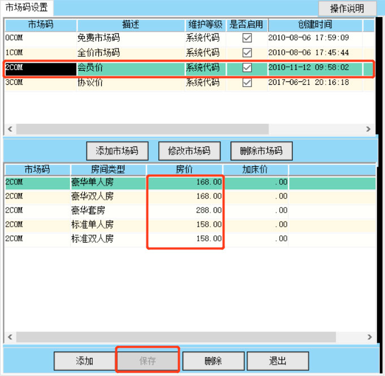Viewport: 385px width, 376px height.
Task: Click 创建时间 column header
Action: 315,24
